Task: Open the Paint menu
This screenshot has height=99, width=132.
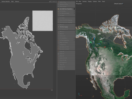Action: [12, 1]
